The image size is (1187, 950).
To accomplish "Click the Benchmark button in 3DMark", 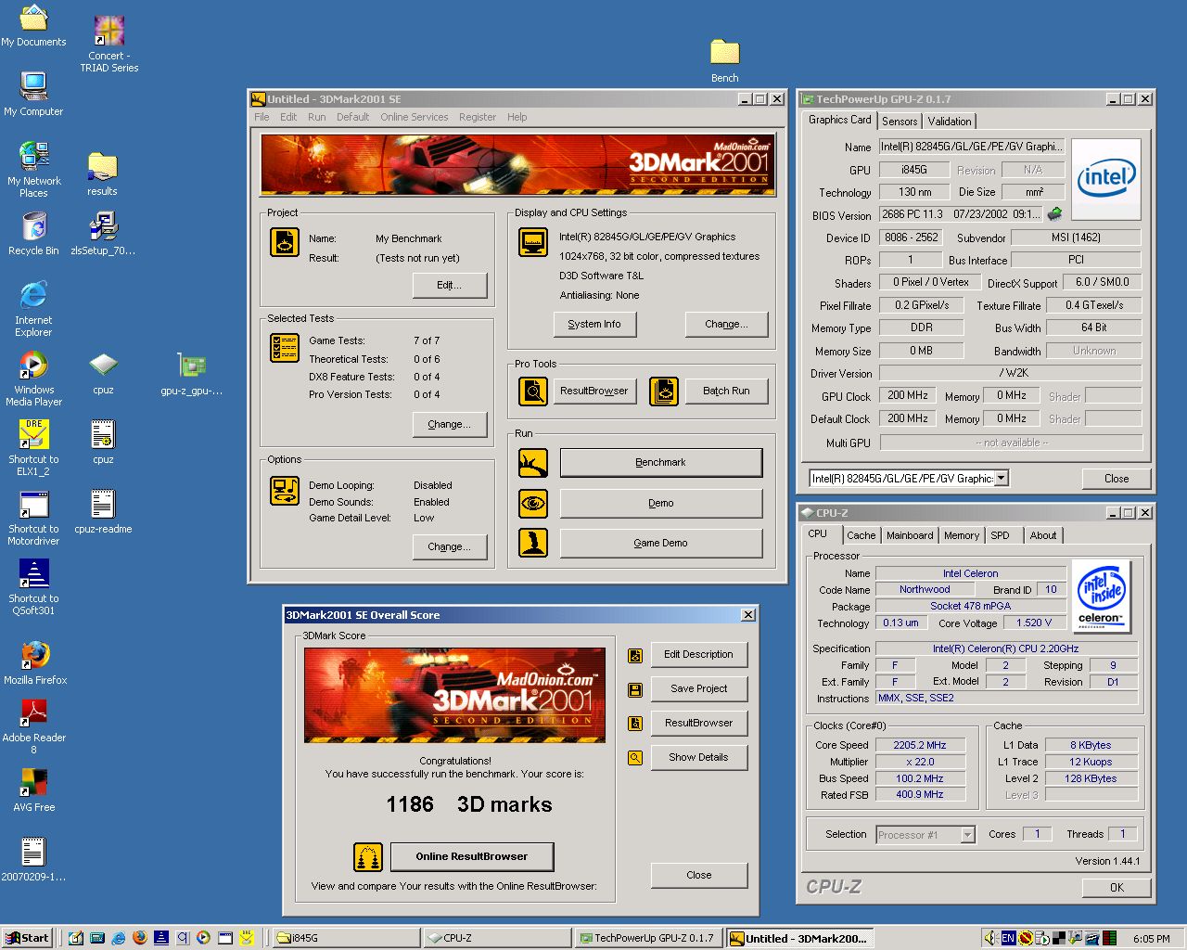I will (661, 462).
